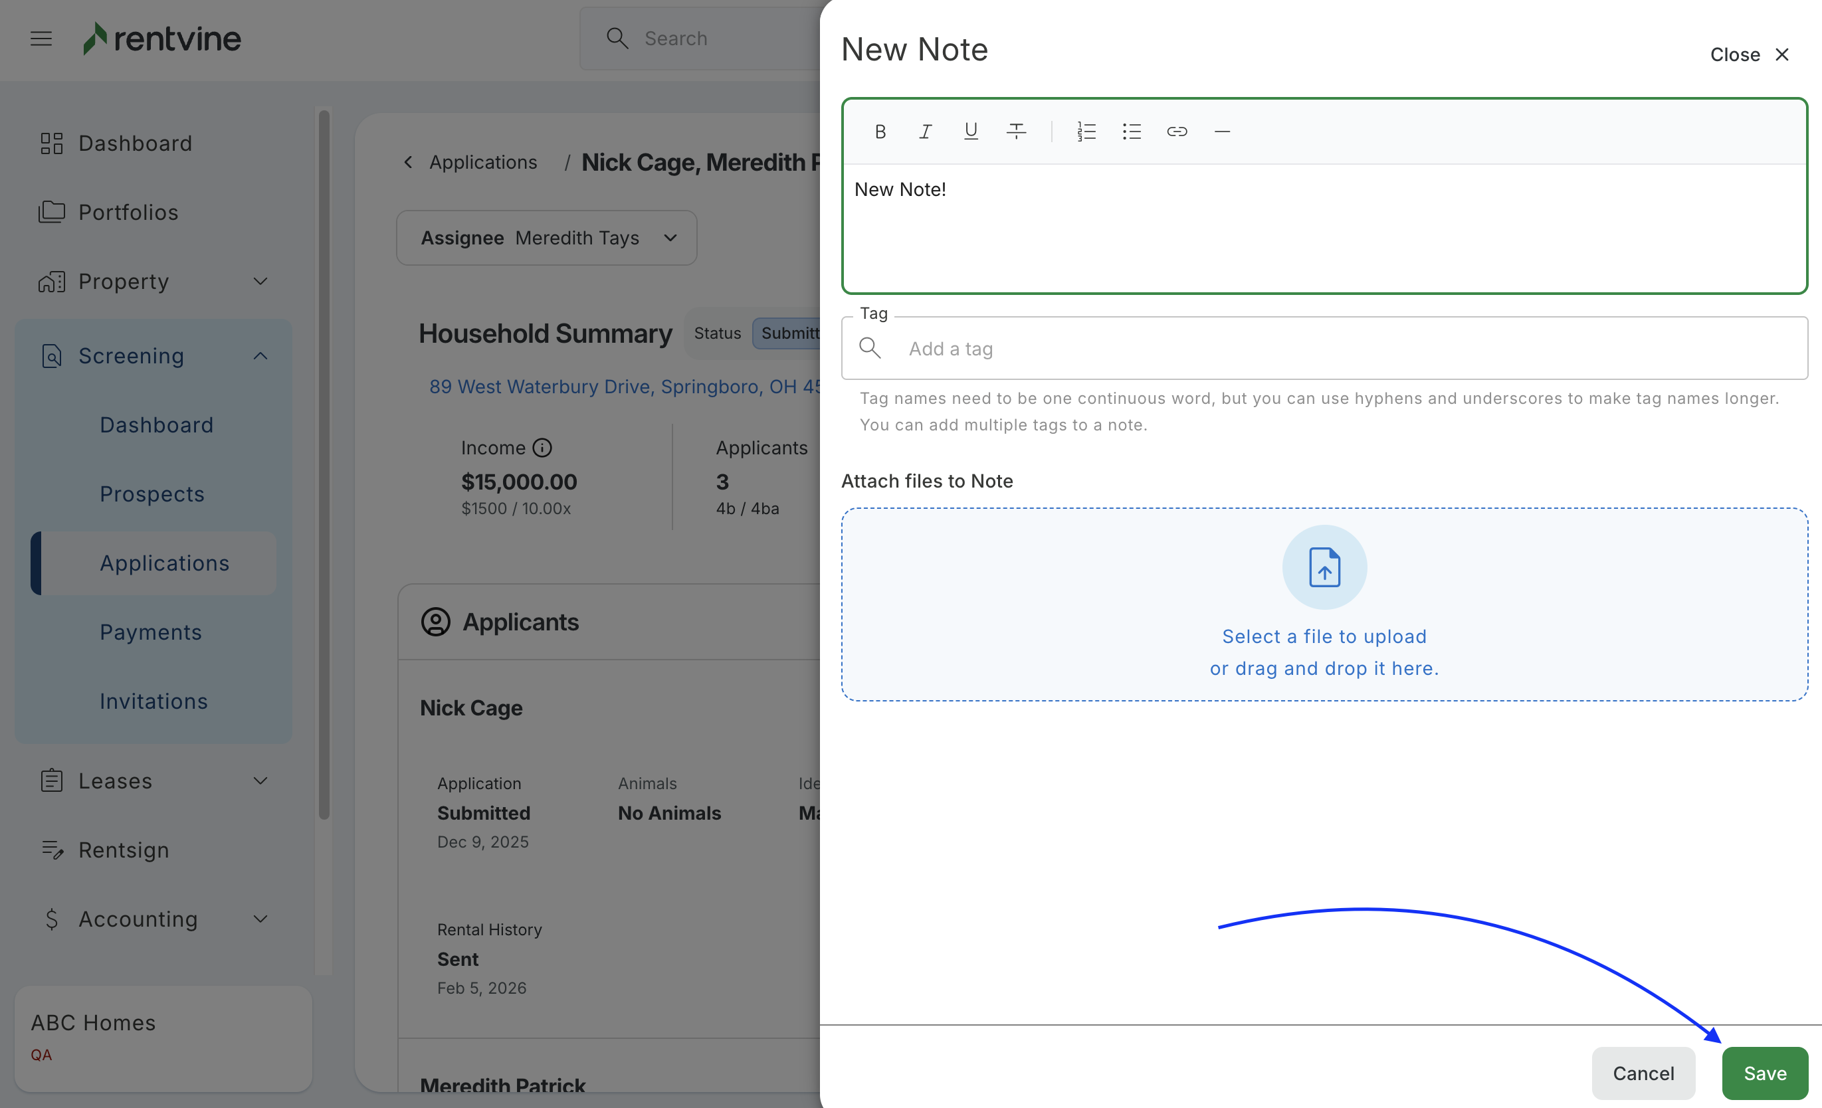1822x1108 pixels.
Task: Click the file upload icon
Action: pos(1324,567)
